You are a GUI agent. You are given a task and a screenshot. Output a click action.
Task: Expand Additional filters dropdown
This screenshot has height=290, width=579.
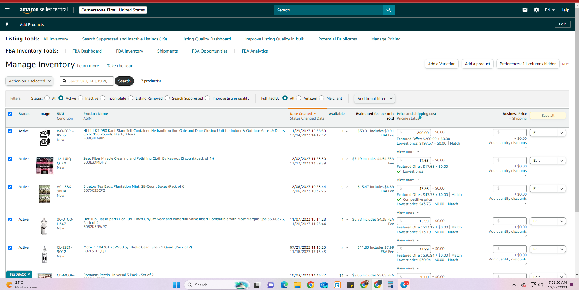click(375, 98)
